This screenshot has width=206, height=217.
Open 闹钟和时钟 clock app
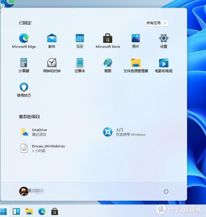52,65
